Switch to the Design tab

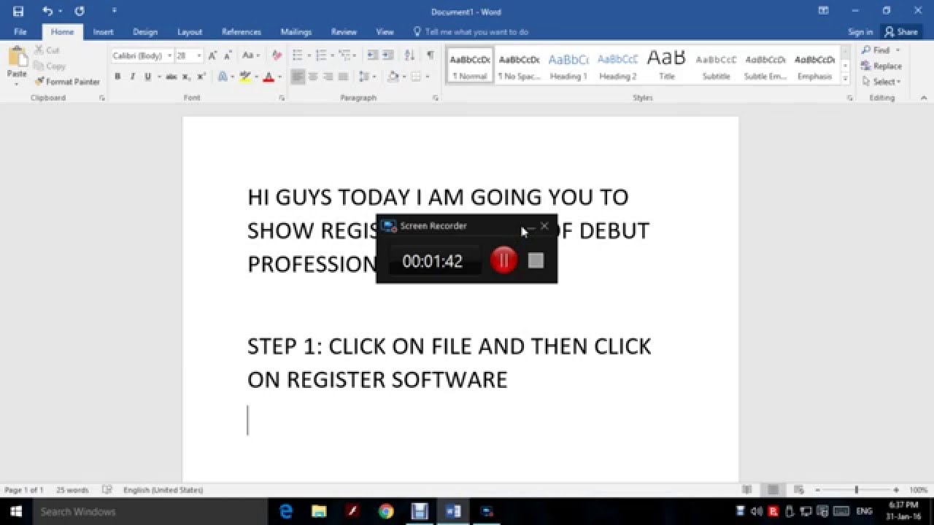click(145, 32)
